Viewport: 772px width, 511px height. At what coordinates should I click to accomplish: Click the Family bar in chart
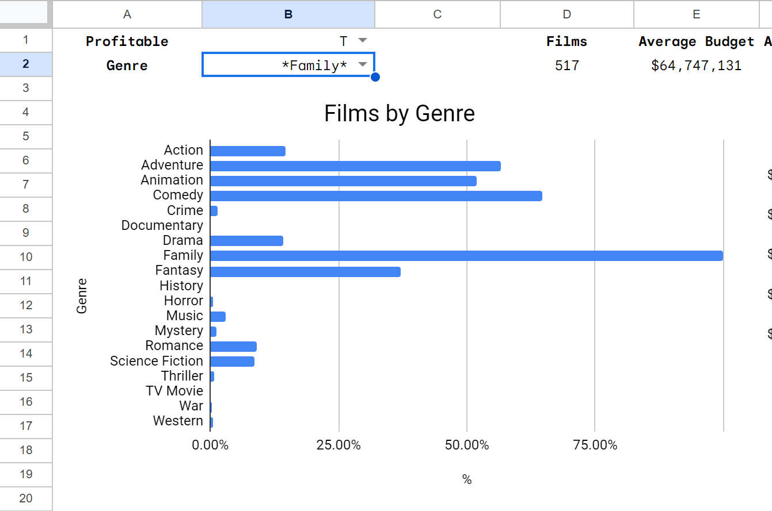(466, 256)
